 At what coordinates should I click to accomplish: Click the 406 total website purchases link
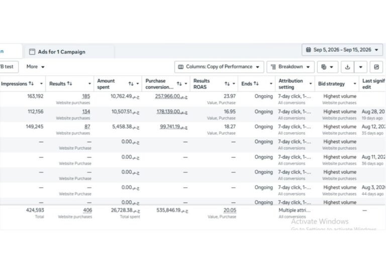point(87,210)
